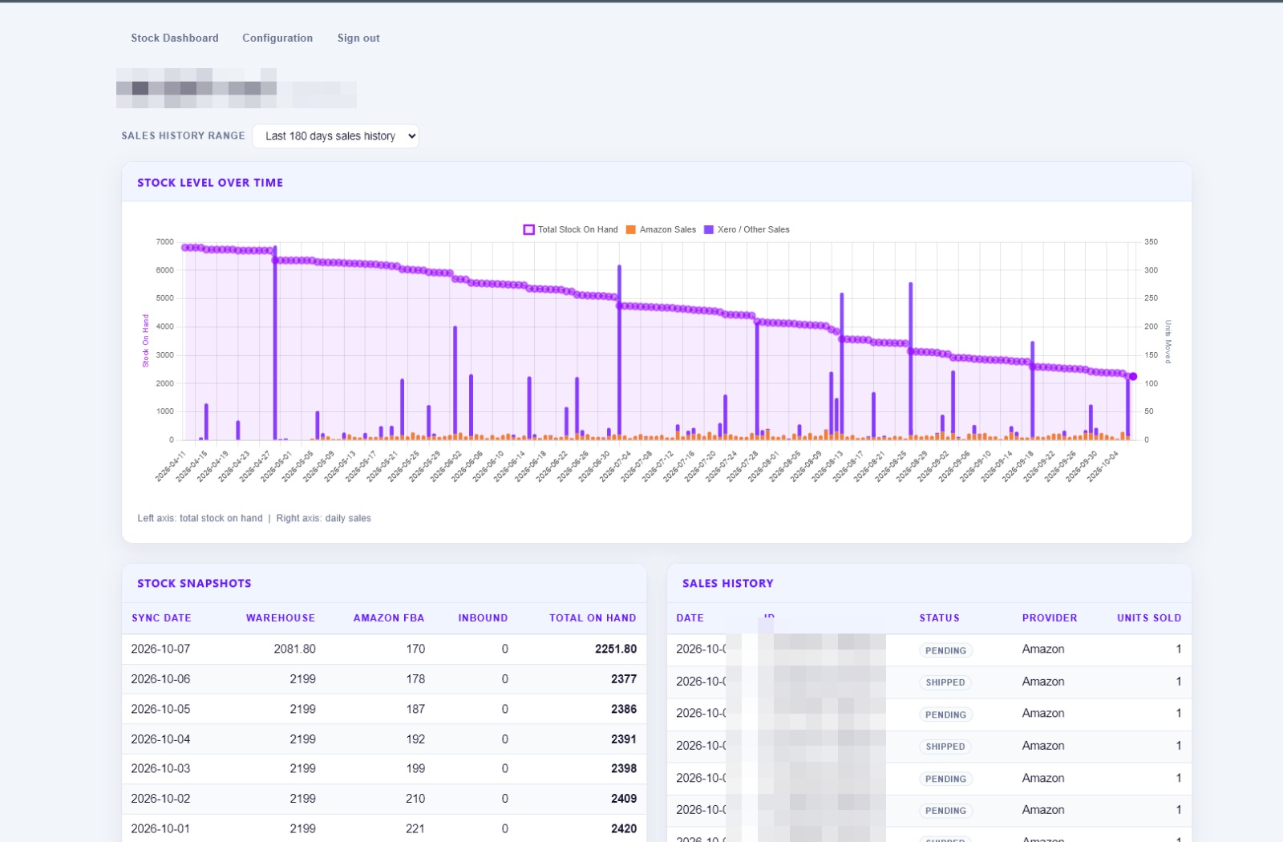Click the AMAZON FBA column header
Image resolution: width=1283 pixels, height=842 pixels.
click(389, 618)
